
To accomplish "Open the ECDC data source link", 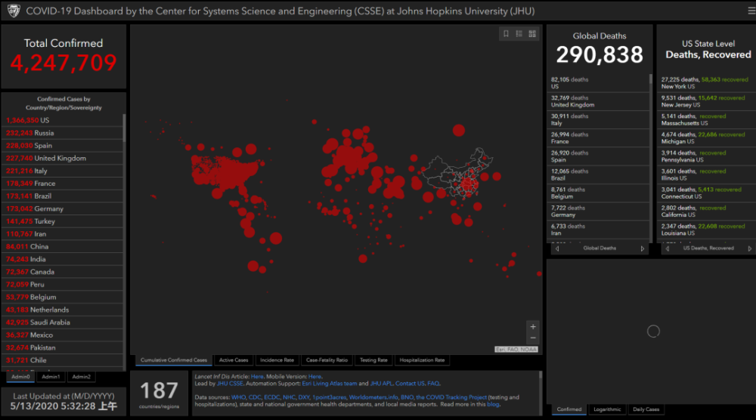I will tap(271, 397).
